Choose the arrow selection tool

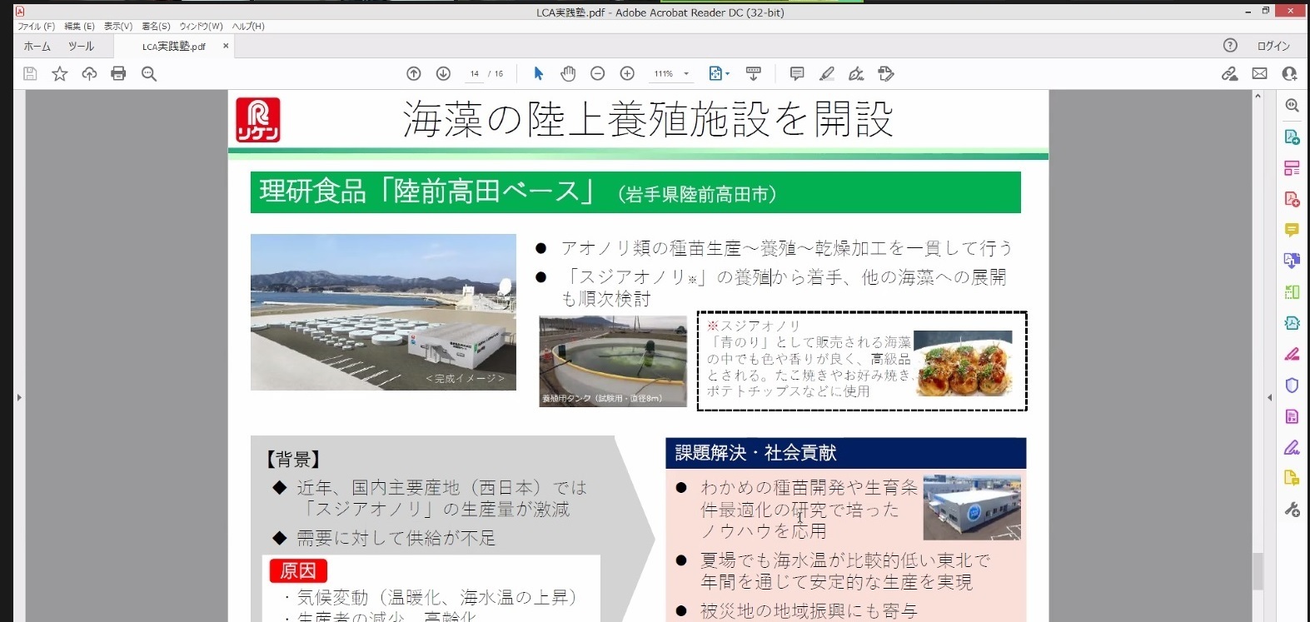538,74
